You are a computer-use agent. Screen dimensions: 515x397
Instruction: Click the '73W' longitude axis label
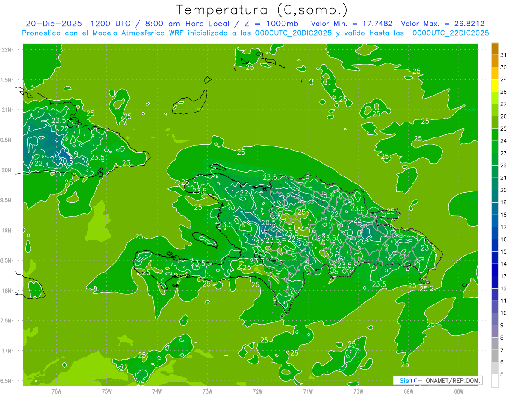pyautogui.click(x=207, y=391)
